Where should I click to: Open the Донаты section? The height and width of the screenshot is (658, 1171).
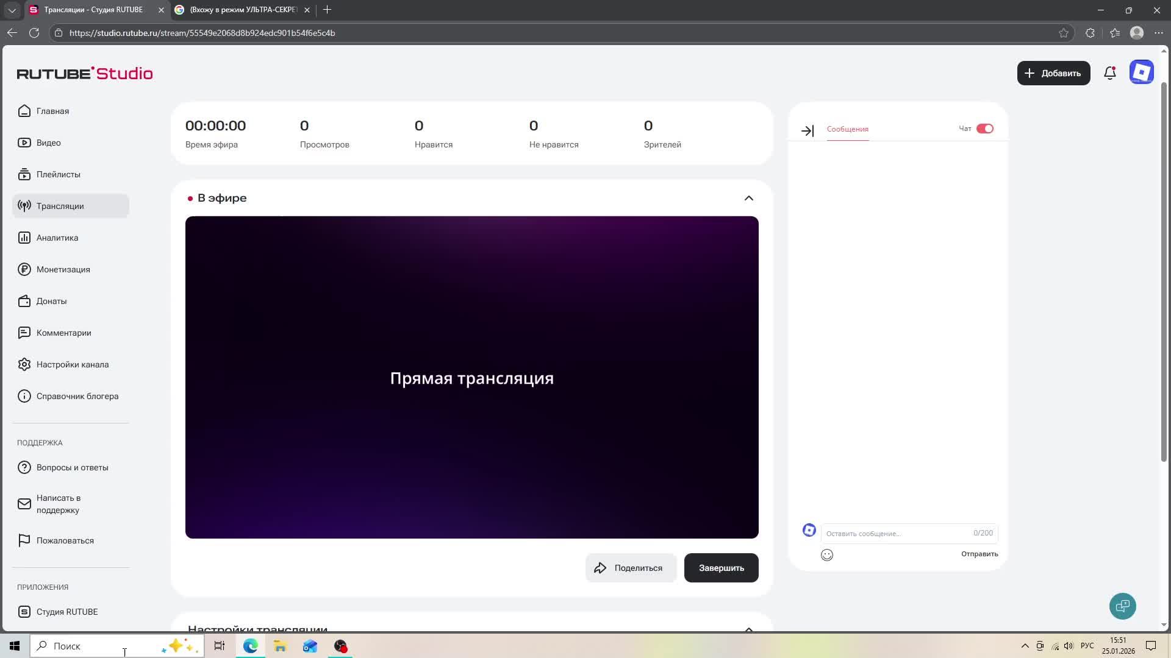tap(51, 301)
